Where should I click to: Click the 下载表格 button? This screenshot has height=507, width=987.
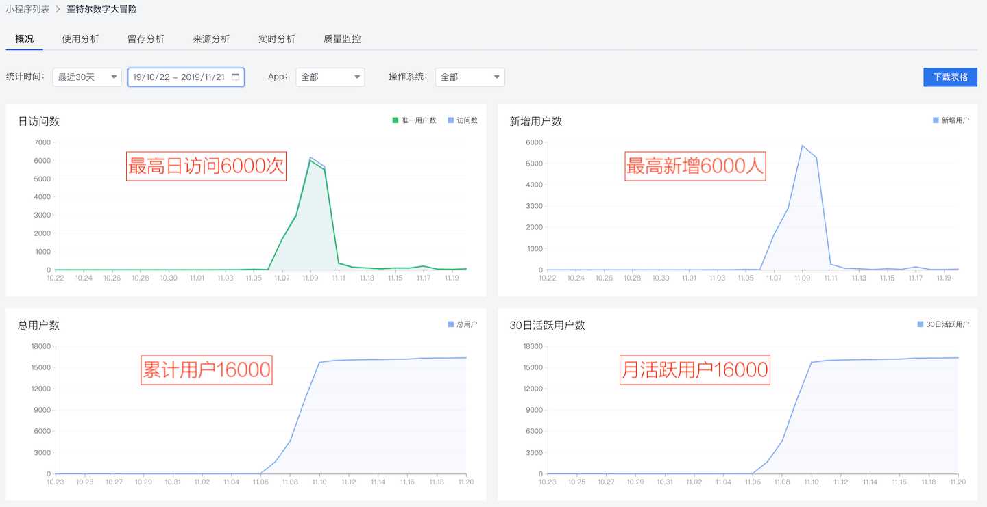tap(951, 77)
